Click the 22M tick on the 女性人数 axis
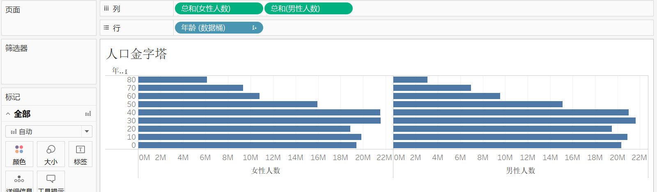The image size is (657, 192). (384, 158)
